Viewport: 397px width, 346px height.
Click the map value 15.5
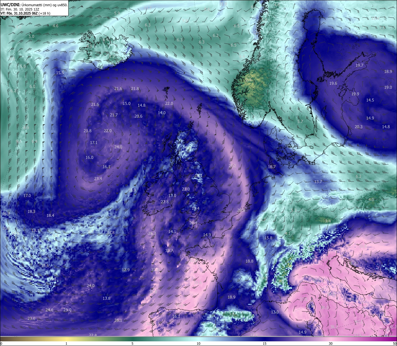pos(60,73)
